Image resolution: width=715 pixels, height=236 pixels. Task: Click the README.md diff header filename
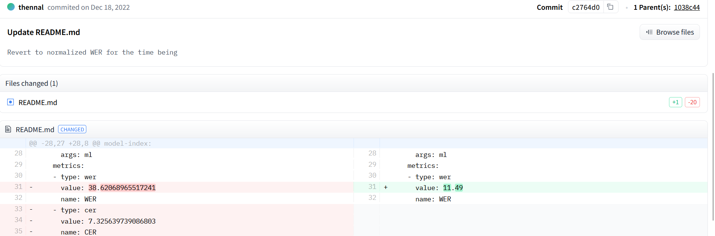(x=35, y=129)
